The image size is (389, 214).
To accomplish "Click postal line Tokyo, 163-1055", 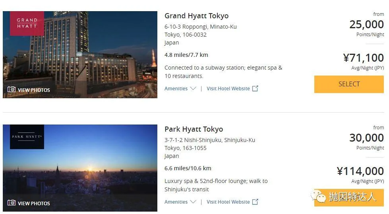I will point(185,148).
